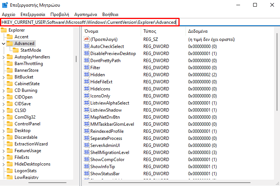The image size is (280, 186).
Task: Click the Filter DWORD icon
Action: pyautogui.click(x=87, y=67)
